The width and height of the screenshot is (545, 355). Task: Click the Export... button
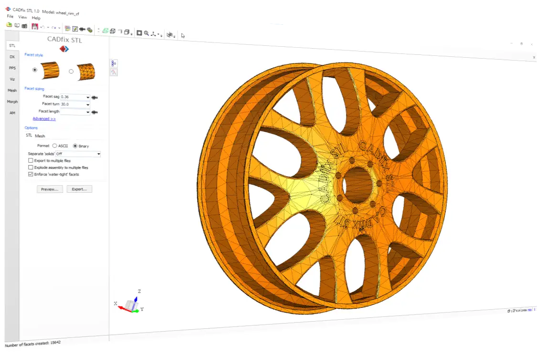79,189
